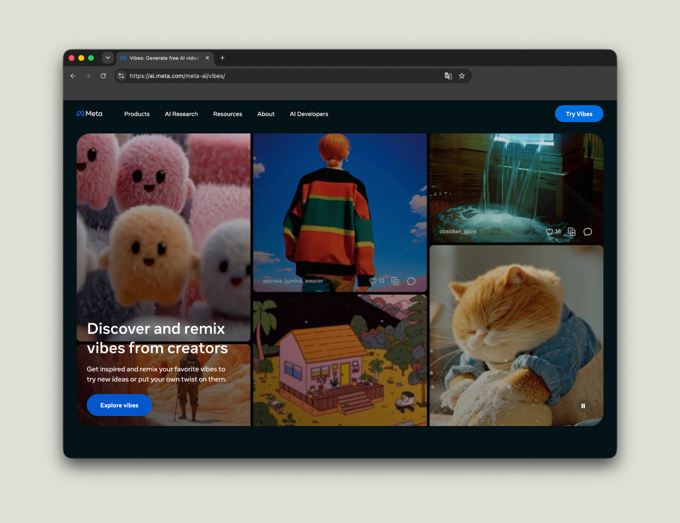Expand the tab search dropdown chevron
The height and width of the screenshot is (523, 680).
coord(108,58)
